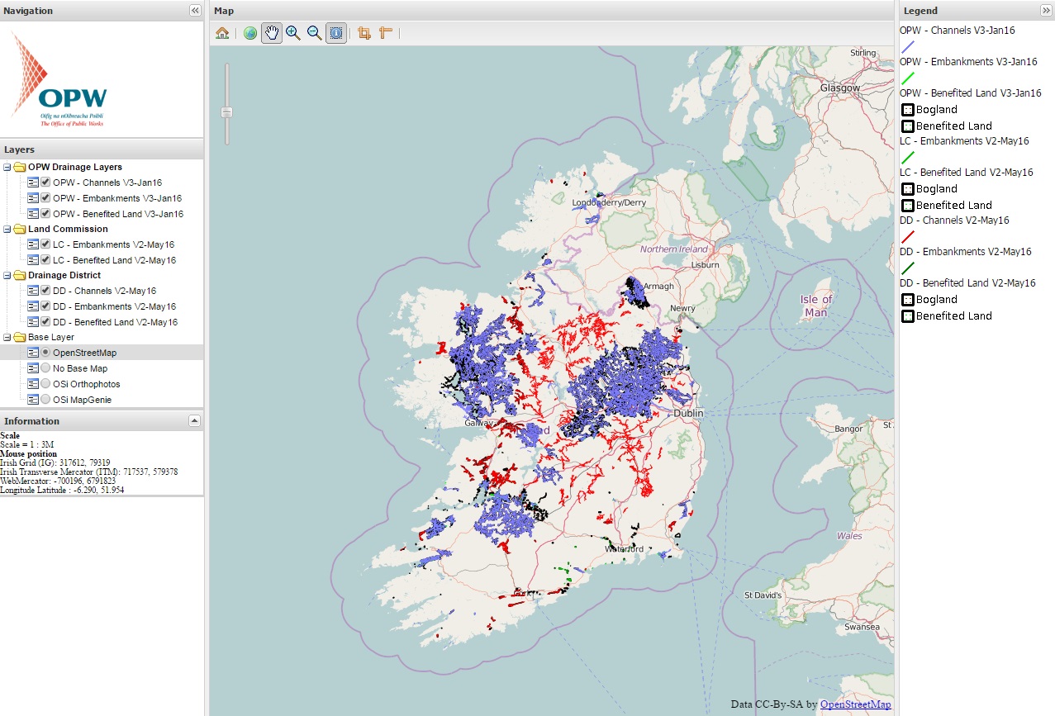Select OSi Orthophotos base layer
This screenshot has width=1055, height=716.
tap(46, 384)
